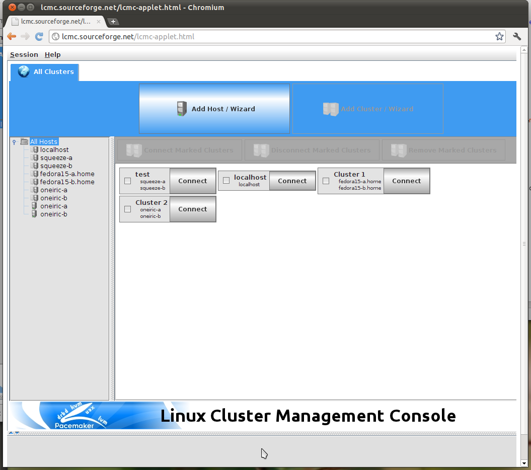Collapse the All Hosts tree node

coord(14,142)
